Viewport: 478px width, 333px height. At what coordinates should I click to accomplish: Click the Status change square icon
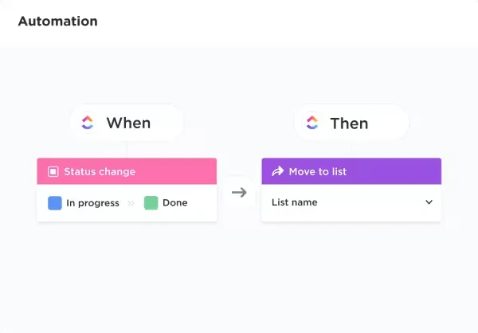[53, 171]
